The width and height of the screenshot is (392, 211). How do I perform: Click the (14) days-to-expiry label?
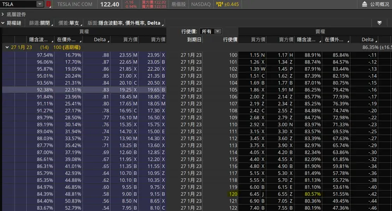click(44, 47)
